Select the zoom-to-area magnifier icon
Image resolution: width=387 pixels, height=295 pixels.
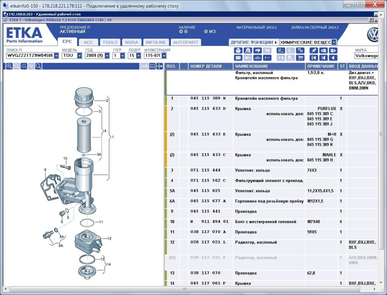[x=24, y=66]
